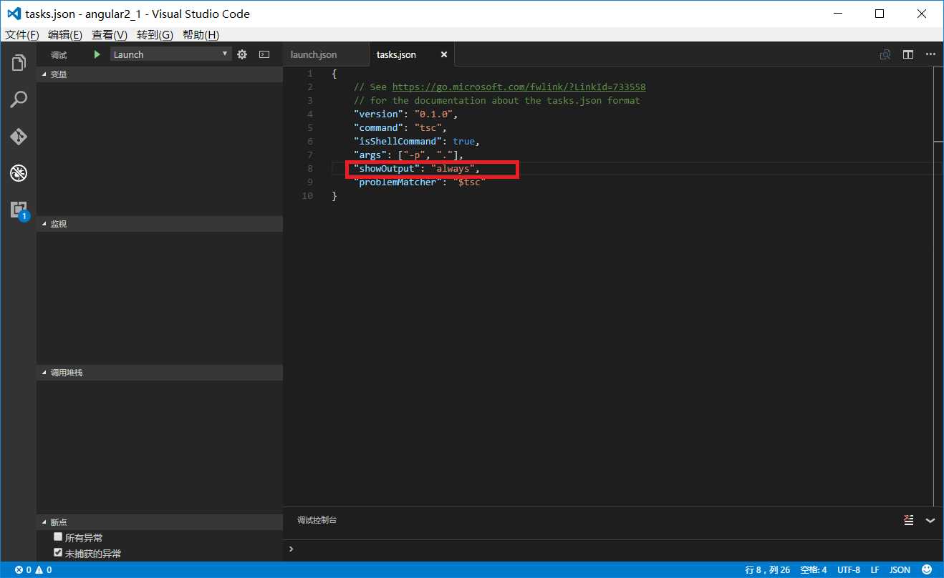Change the LF line ending

(875, 570)
